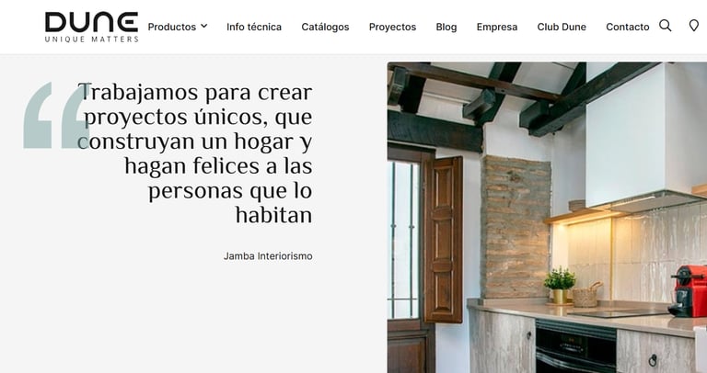Navigate to Proyectos
707x373 pixels.
392,27
